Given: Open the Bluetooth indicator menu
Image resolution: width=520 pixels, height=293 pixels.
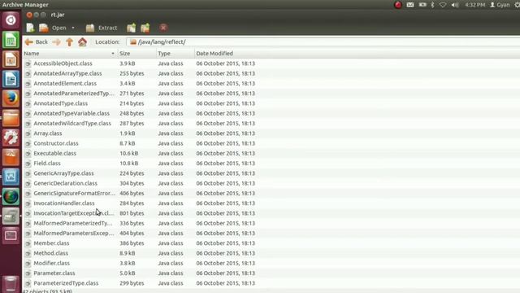Looking at the screenshot, I should [x=432, y=5].
